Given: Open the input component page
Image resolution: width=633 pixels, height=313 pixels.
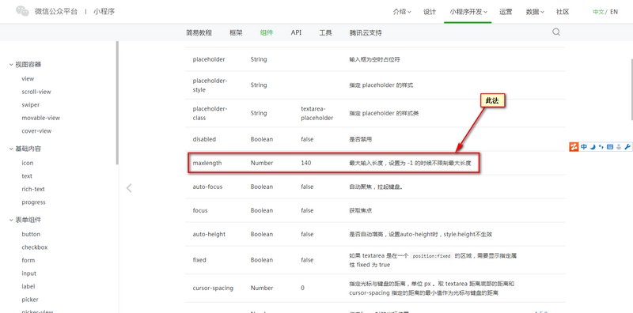Looking at the screenshot, I should (29, 273).
